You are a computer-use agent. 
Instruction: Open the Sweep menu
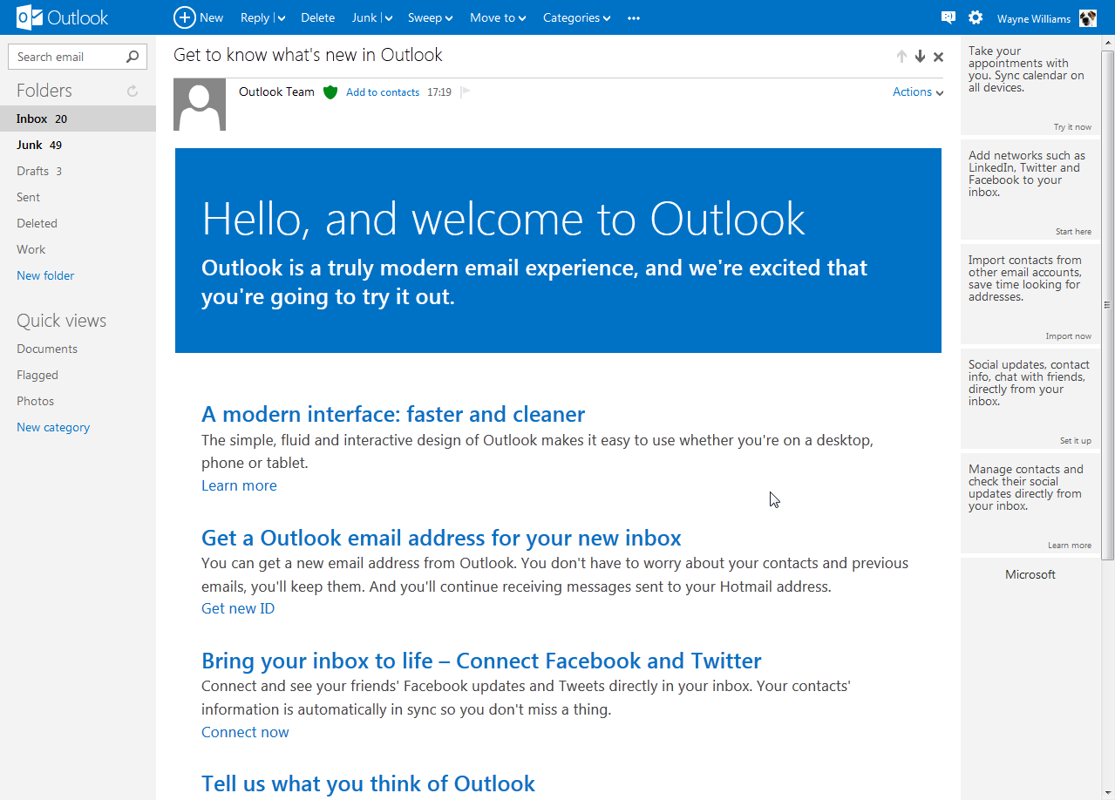point(429,17)
